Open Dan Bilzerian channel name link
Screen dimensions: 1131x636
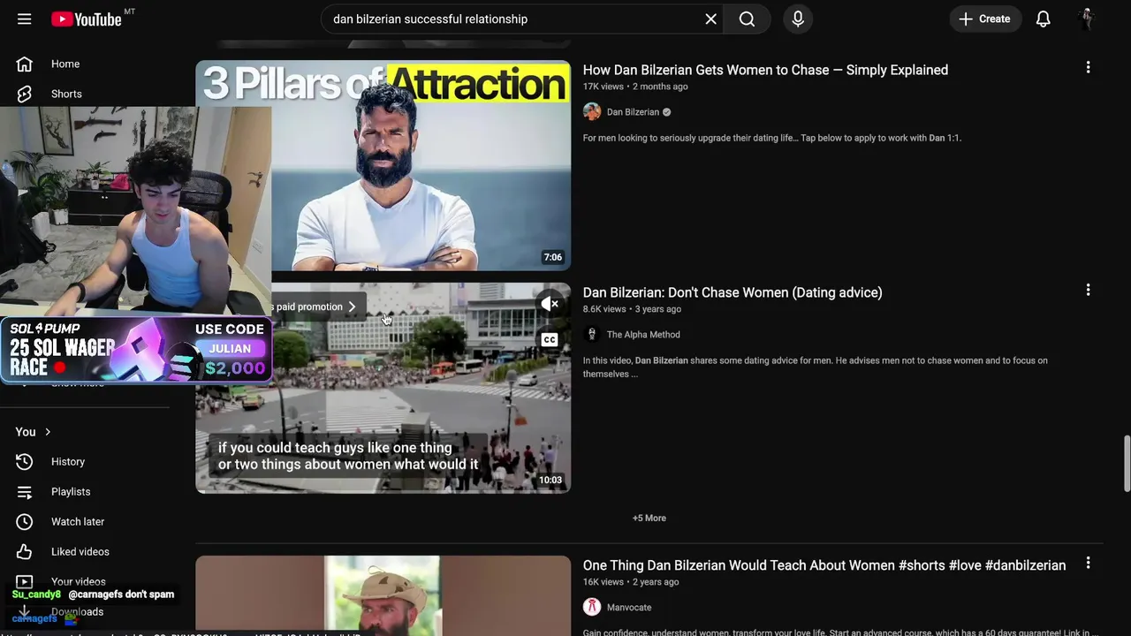633,112
